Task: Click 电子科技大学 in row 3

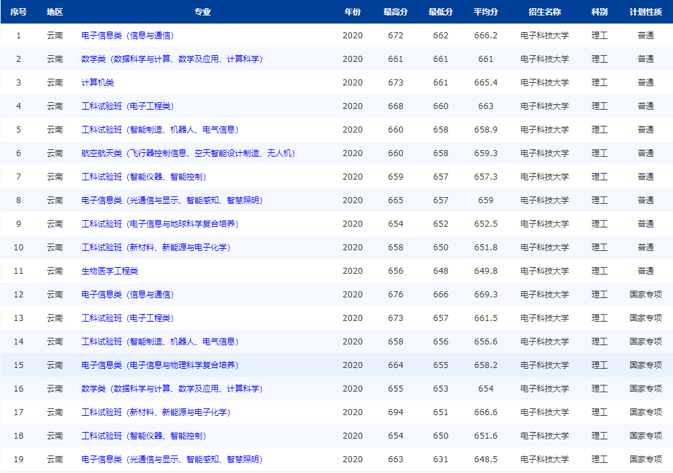Action: pyautogui.click(x=544, y=83)
